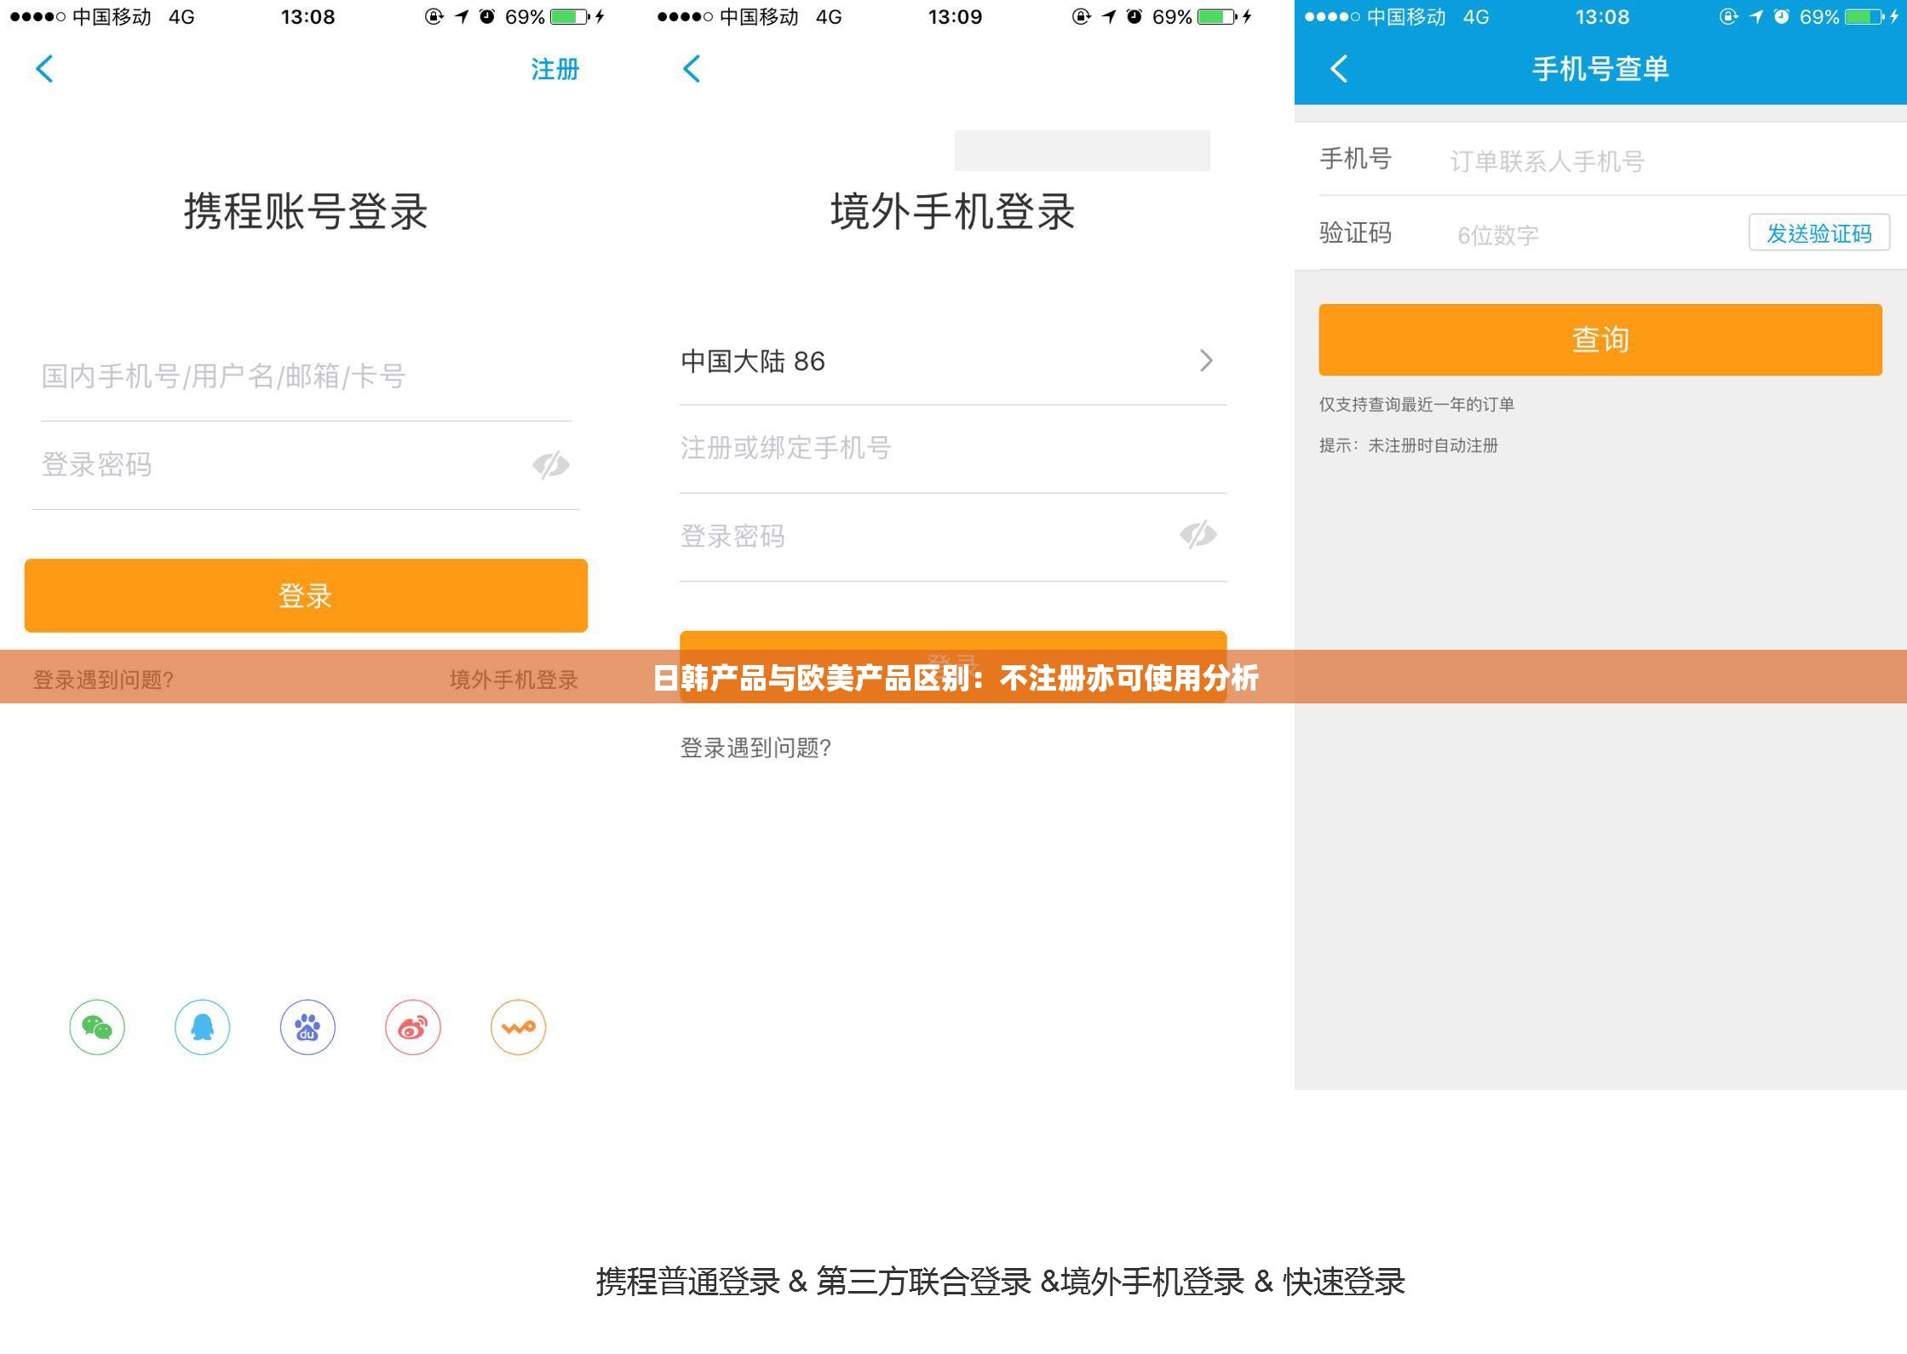This screenshot has width=1907, height=1354.
Task: Focus the 注册或绑定手机号 field
Action: pyautogui.click(x=953, y=448)
